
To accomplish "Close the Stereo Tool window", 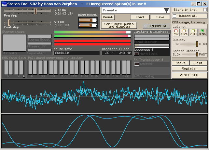I will click(204, 4).
